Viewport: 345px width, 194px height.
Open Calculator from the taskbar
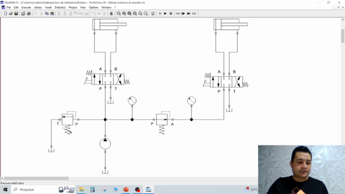click(x=93, y=189)
